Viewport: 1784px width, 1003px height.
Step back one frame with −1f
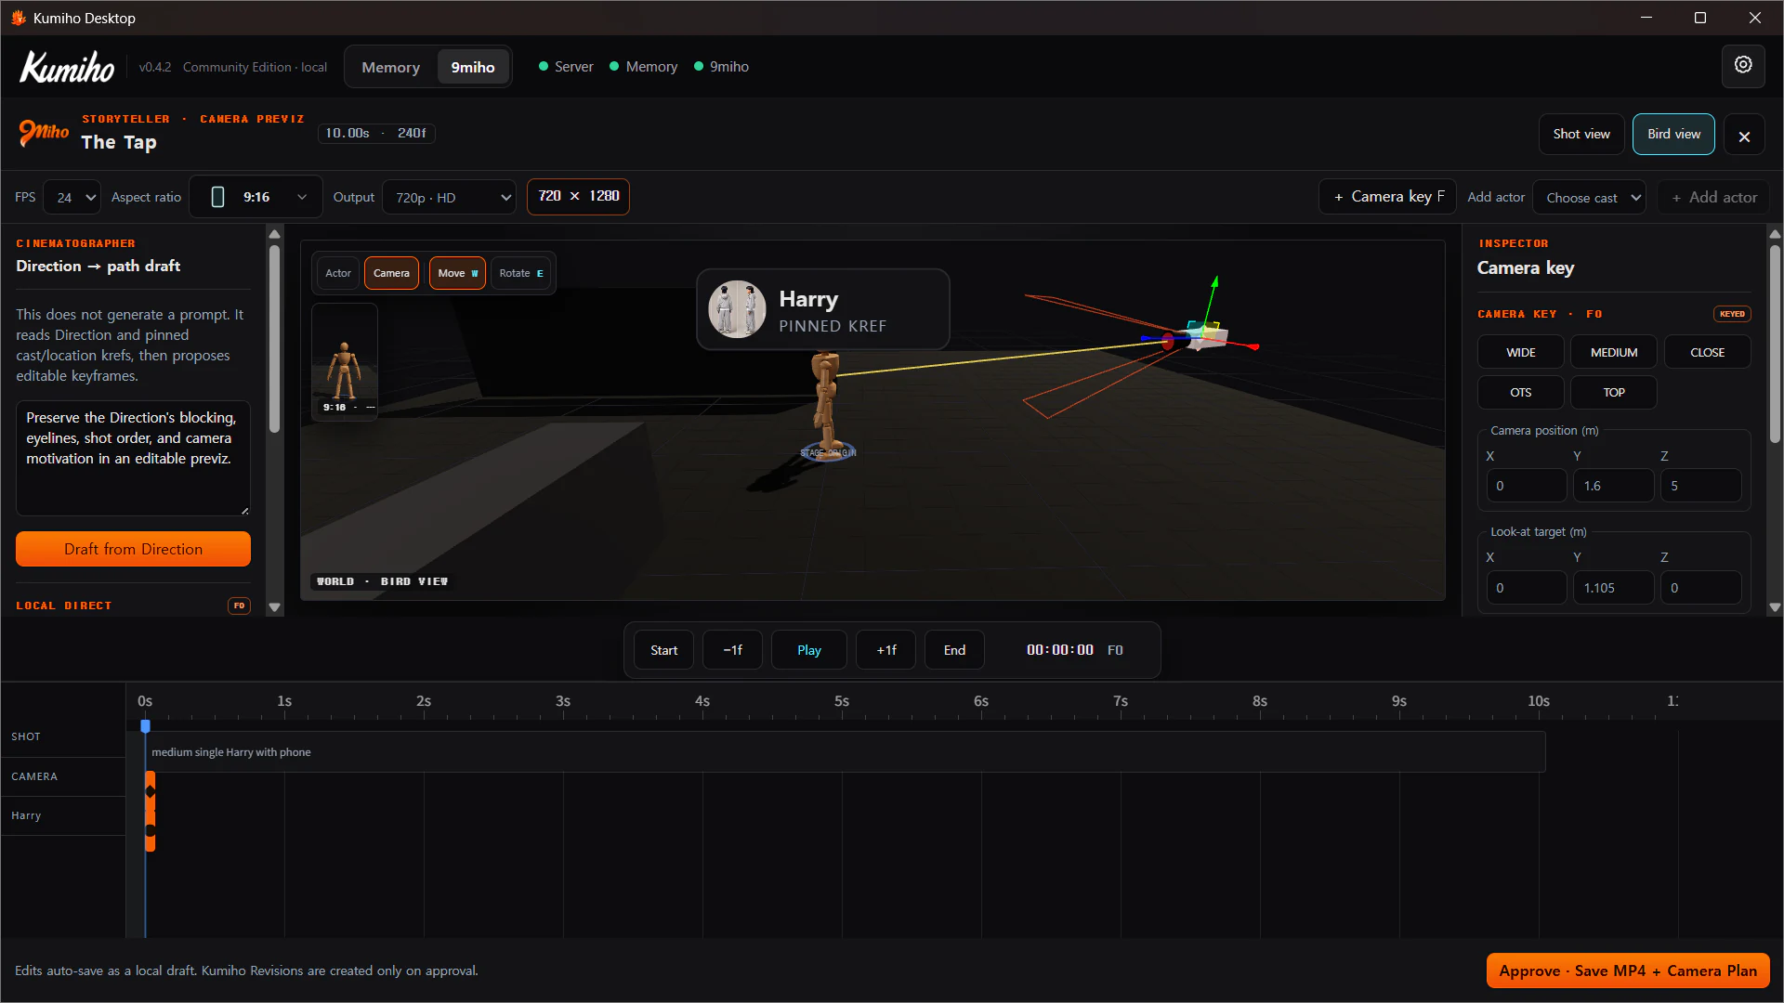pyautogui.click(x=732, y=650)
